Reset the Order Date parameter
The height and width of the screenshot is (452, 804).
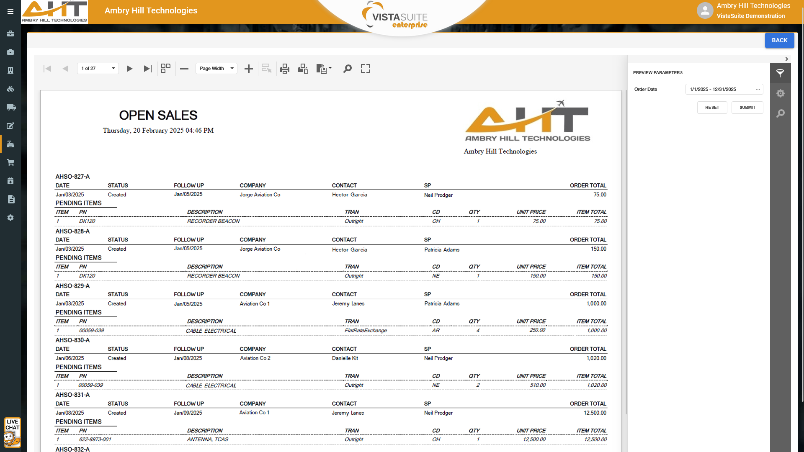click(x=712, y=108)
